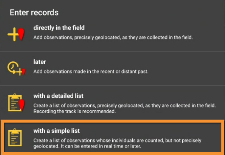Choose the "later" entry option
This screenshot has height=155, width=225.
39,61
